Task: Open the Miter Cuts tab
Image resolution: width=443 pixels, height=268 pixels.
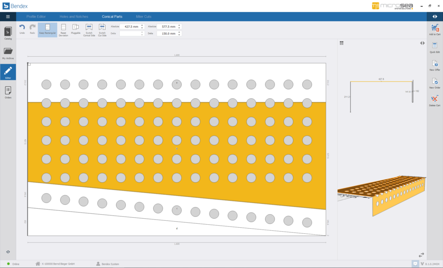Action: click(x=143, y=16)
